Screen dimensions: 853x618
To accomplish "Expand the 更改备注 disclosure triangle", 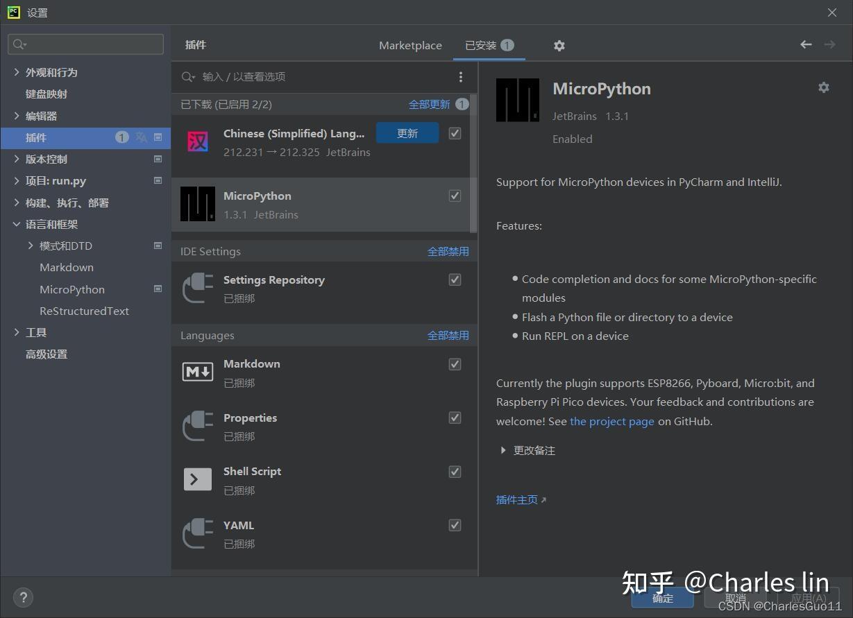I will click(x=502, y=450).
